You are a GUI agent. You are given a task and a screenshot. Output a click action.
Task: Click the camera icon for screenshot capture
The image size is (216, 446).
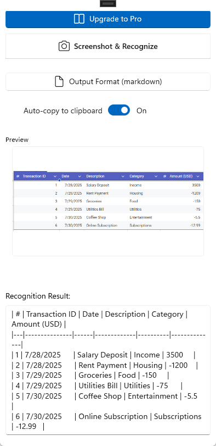64,46
